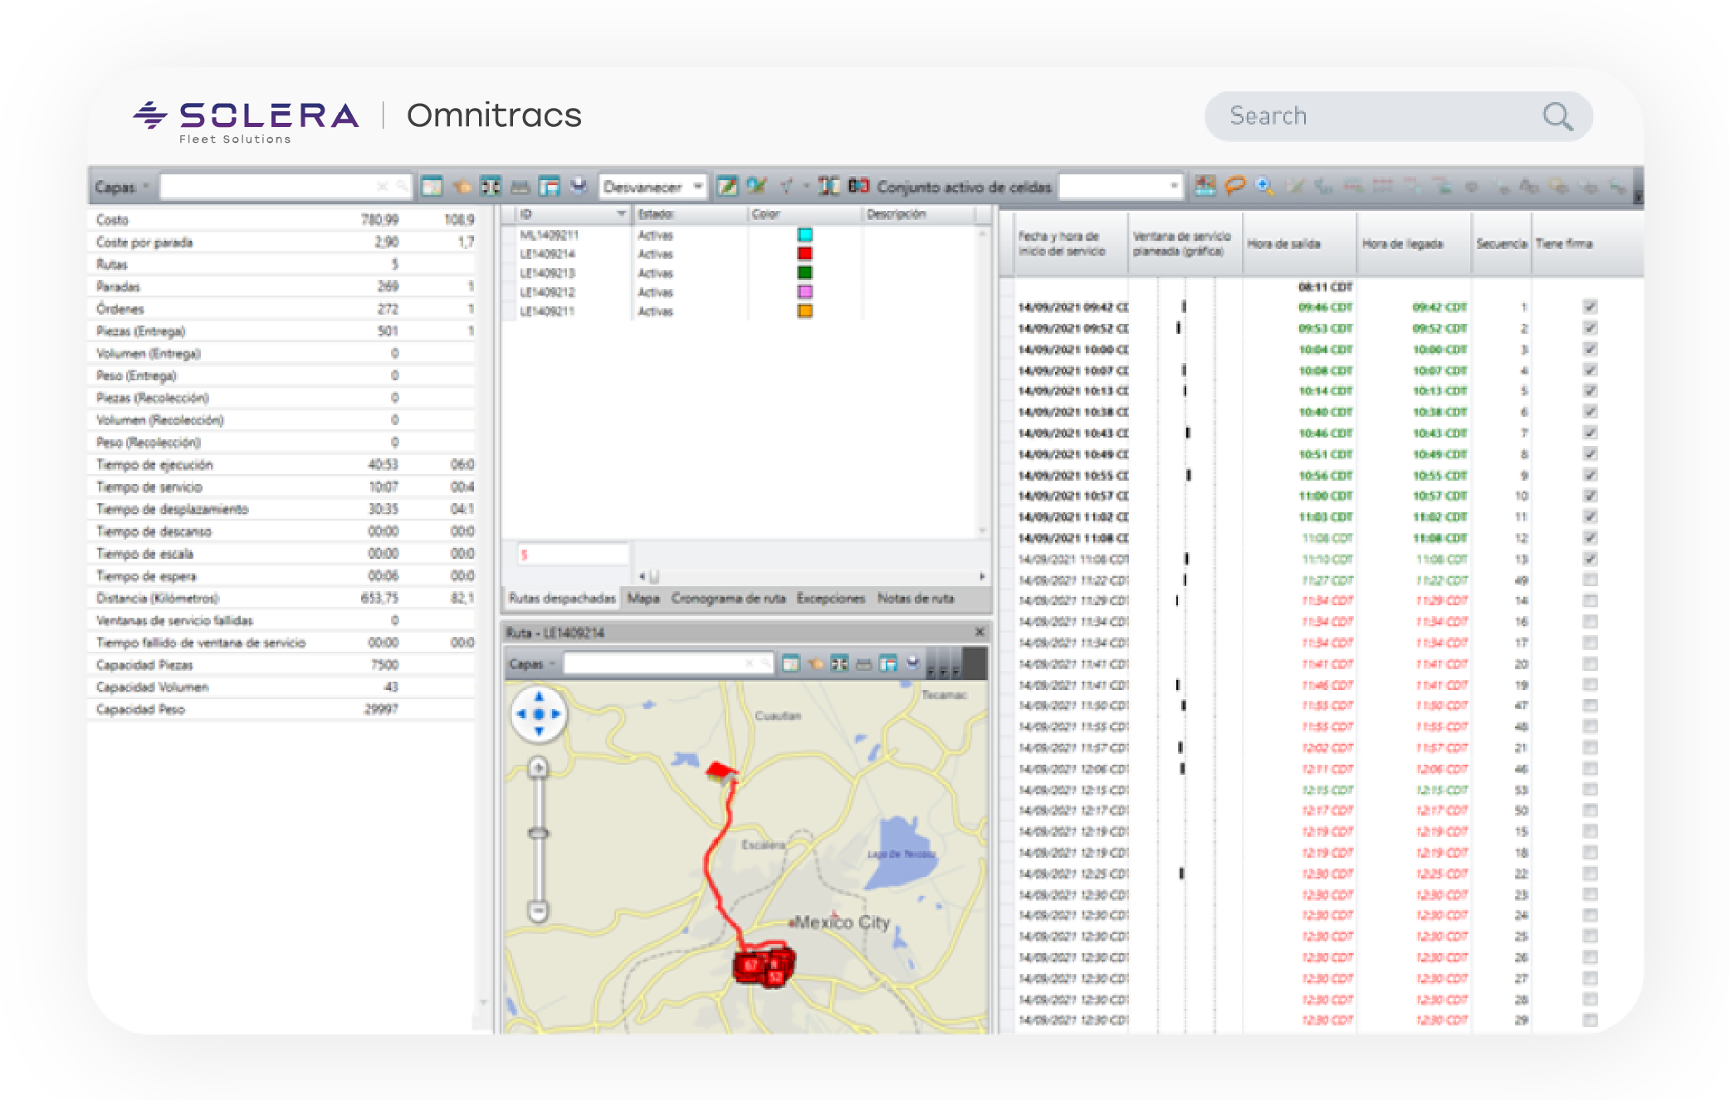The width and height of the screenshot is (1730, 1101).
Task: Select route LE1409213 in the list
Action: tap(548, 273)
